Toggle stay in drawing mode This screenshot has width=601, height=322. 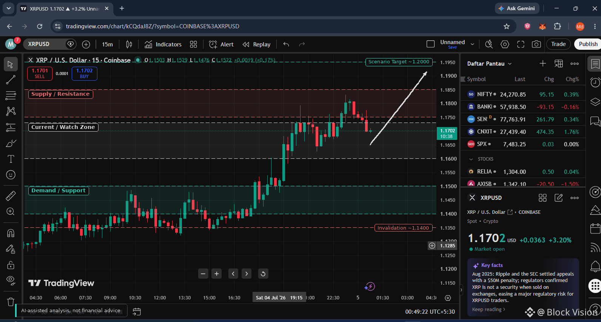click(x=11, y=249)
